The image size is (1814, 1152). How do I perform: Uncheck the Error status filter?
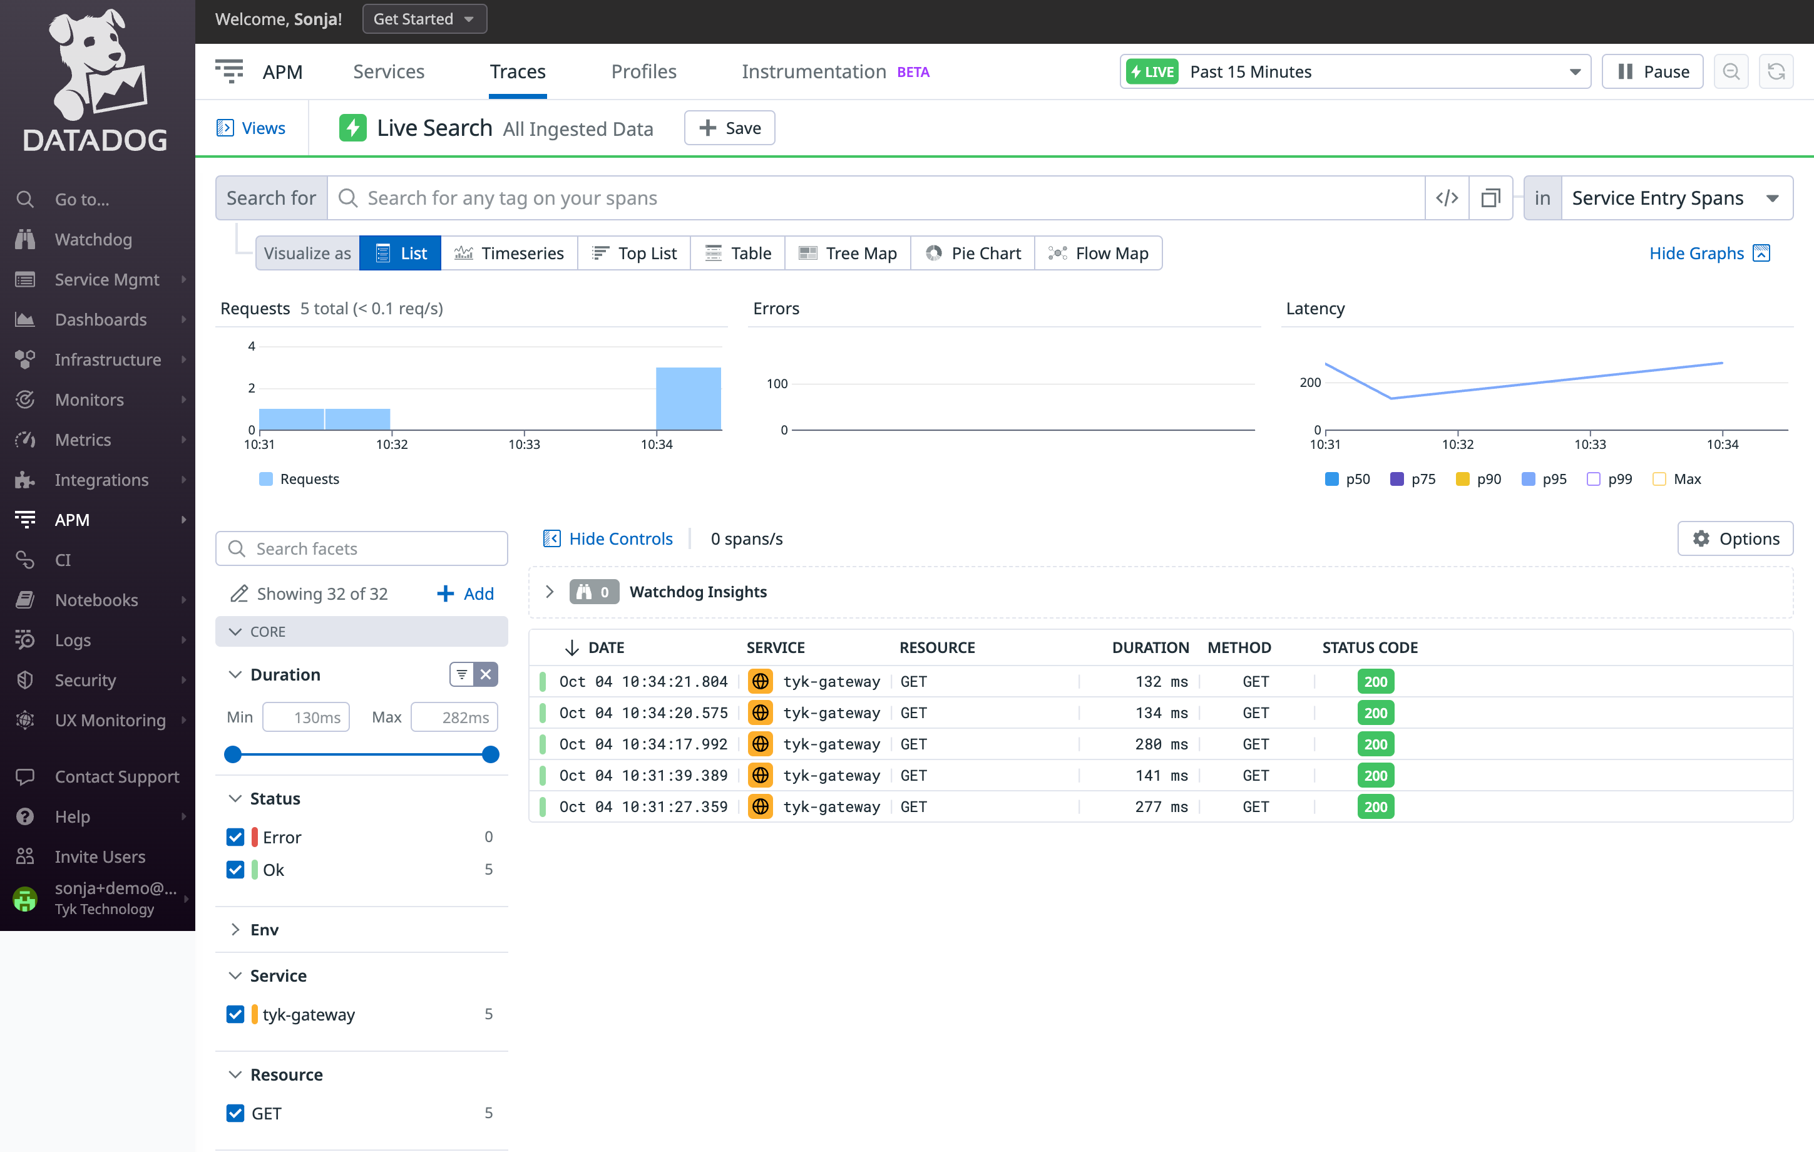(236, 836)
